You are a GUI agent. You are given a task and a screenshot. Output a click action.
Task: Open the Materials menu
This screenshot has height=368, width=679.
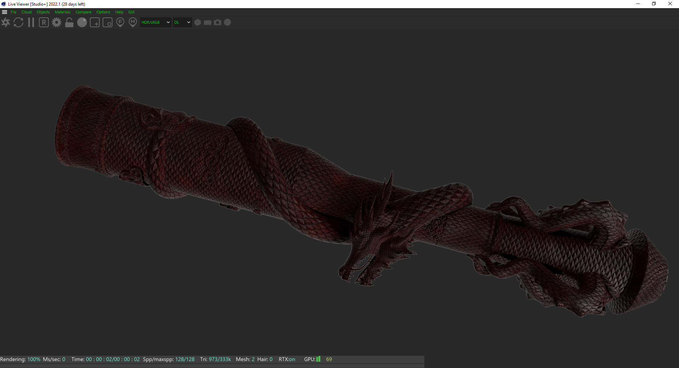pyautogui.click(x=63, y=12)
